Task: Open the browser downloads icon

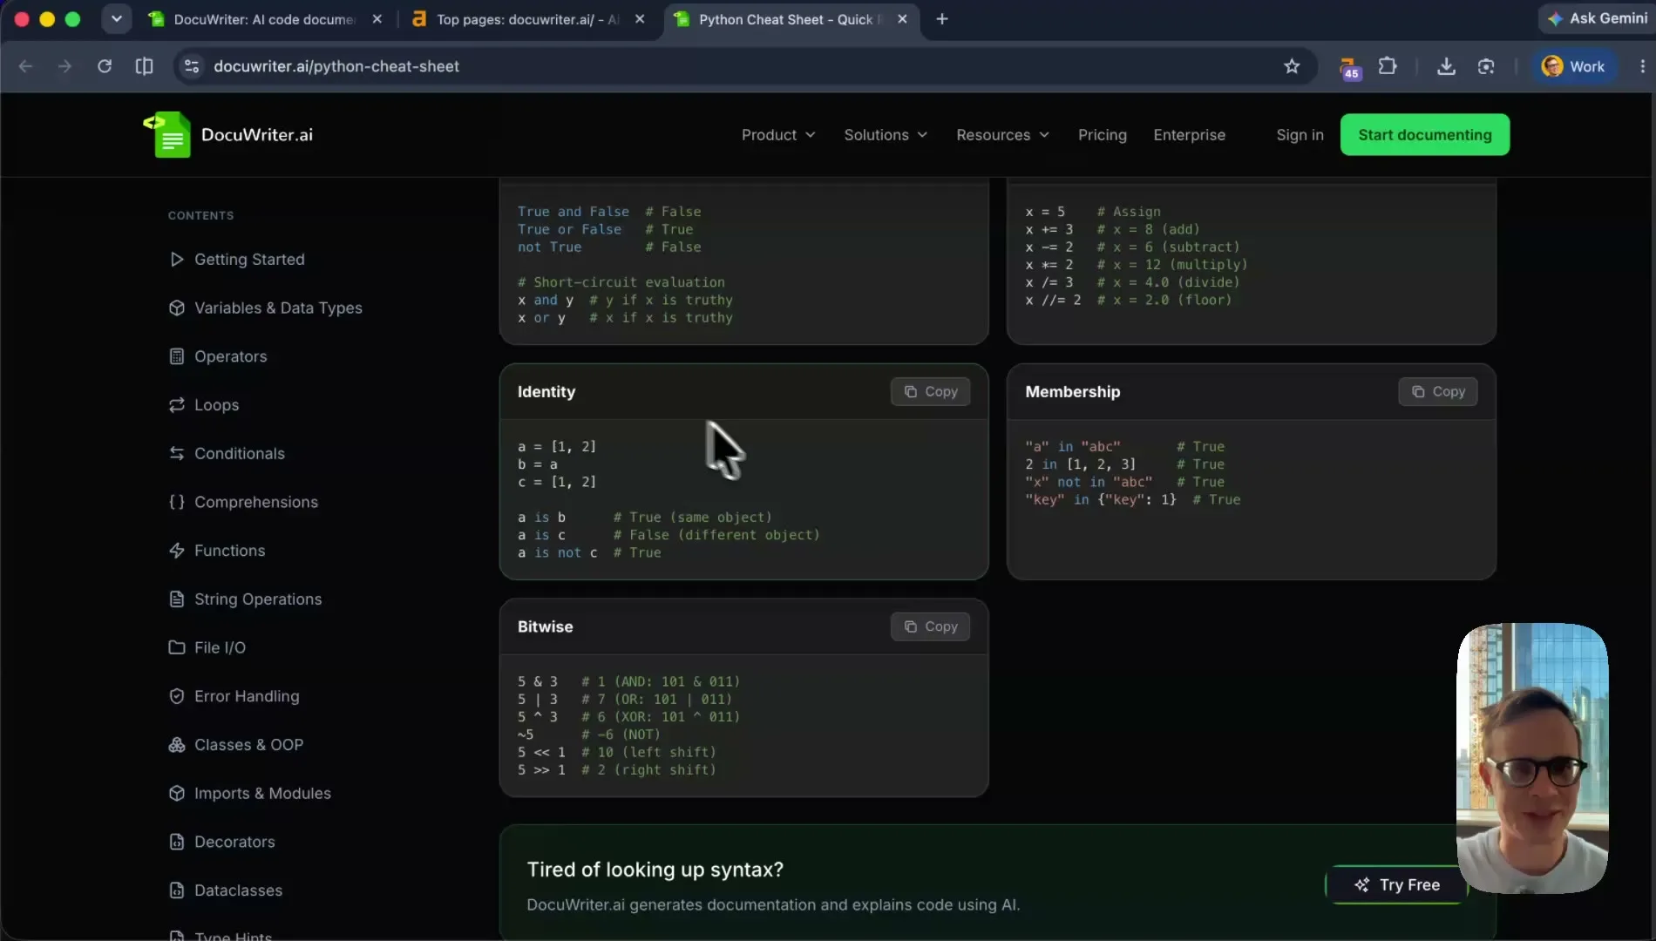Action: (1446, 66)
